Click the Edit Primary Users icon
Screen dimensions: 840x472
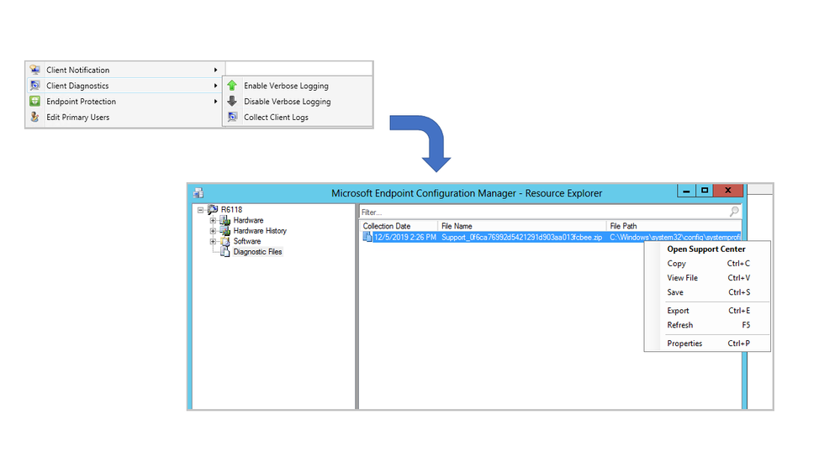tap(34, 117)
